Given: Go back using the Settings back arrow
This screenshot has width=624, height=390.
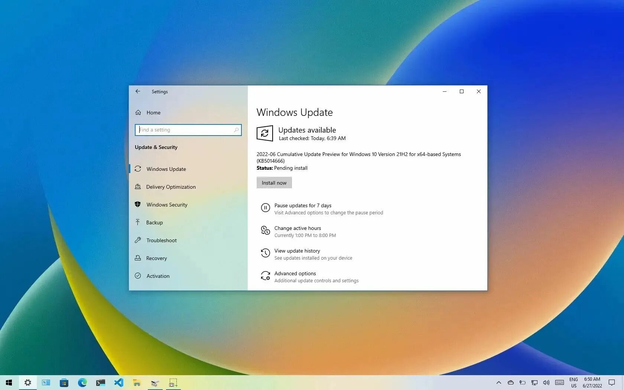Looking at the screenshot, I should (138, 91).
